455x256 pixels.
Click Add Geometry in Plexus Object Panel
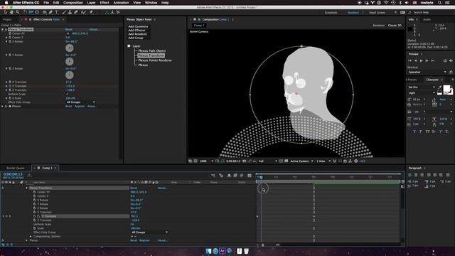pos(138,26)
